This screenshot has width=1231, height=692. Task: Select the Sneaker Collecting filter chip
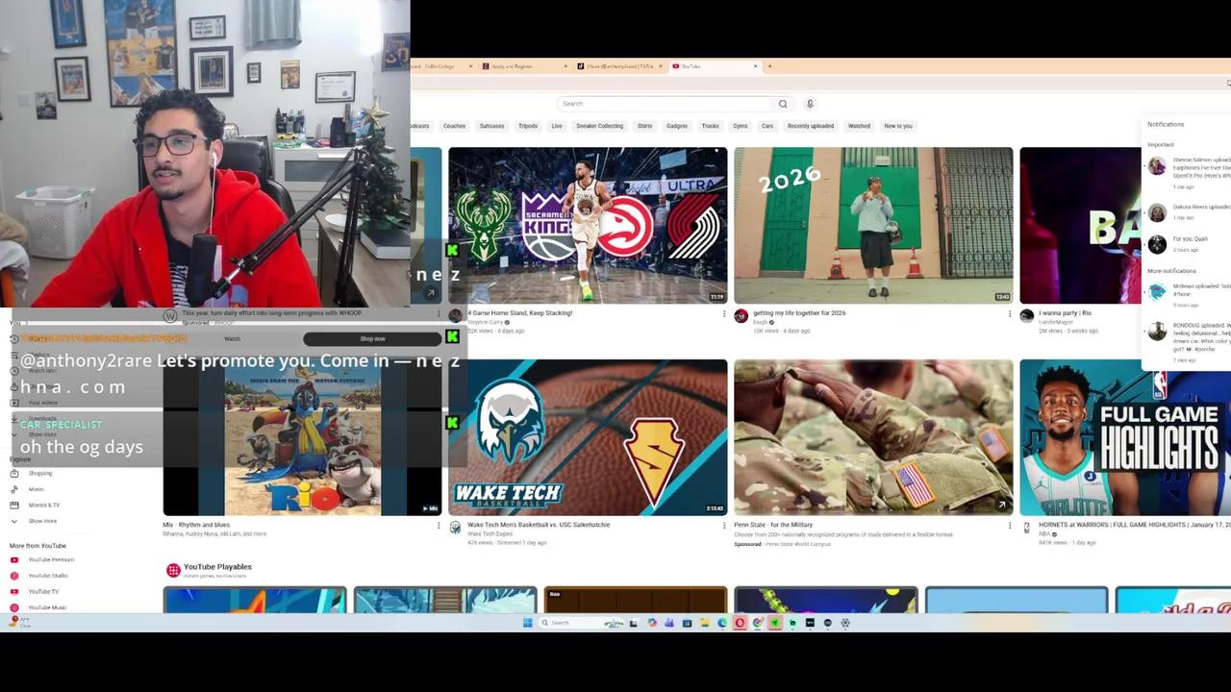599,126
